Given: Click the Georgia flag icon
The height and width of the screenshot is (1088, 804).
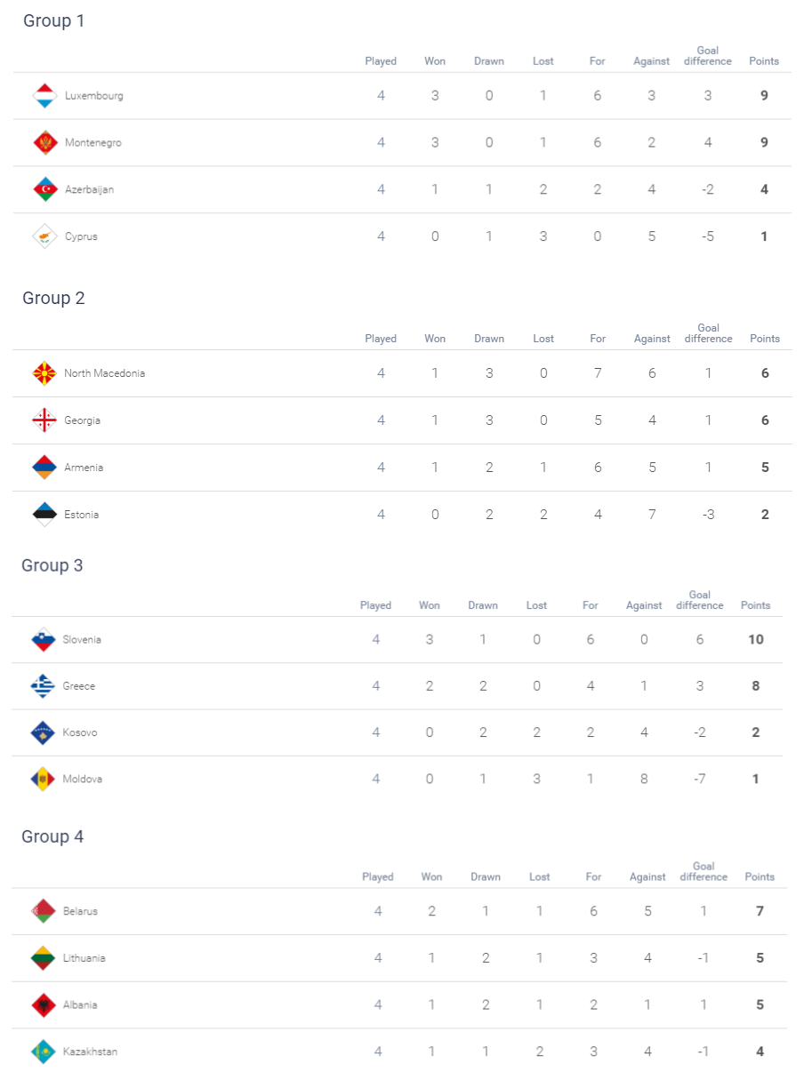Looking at the screenshot, I should pos(44,420).
